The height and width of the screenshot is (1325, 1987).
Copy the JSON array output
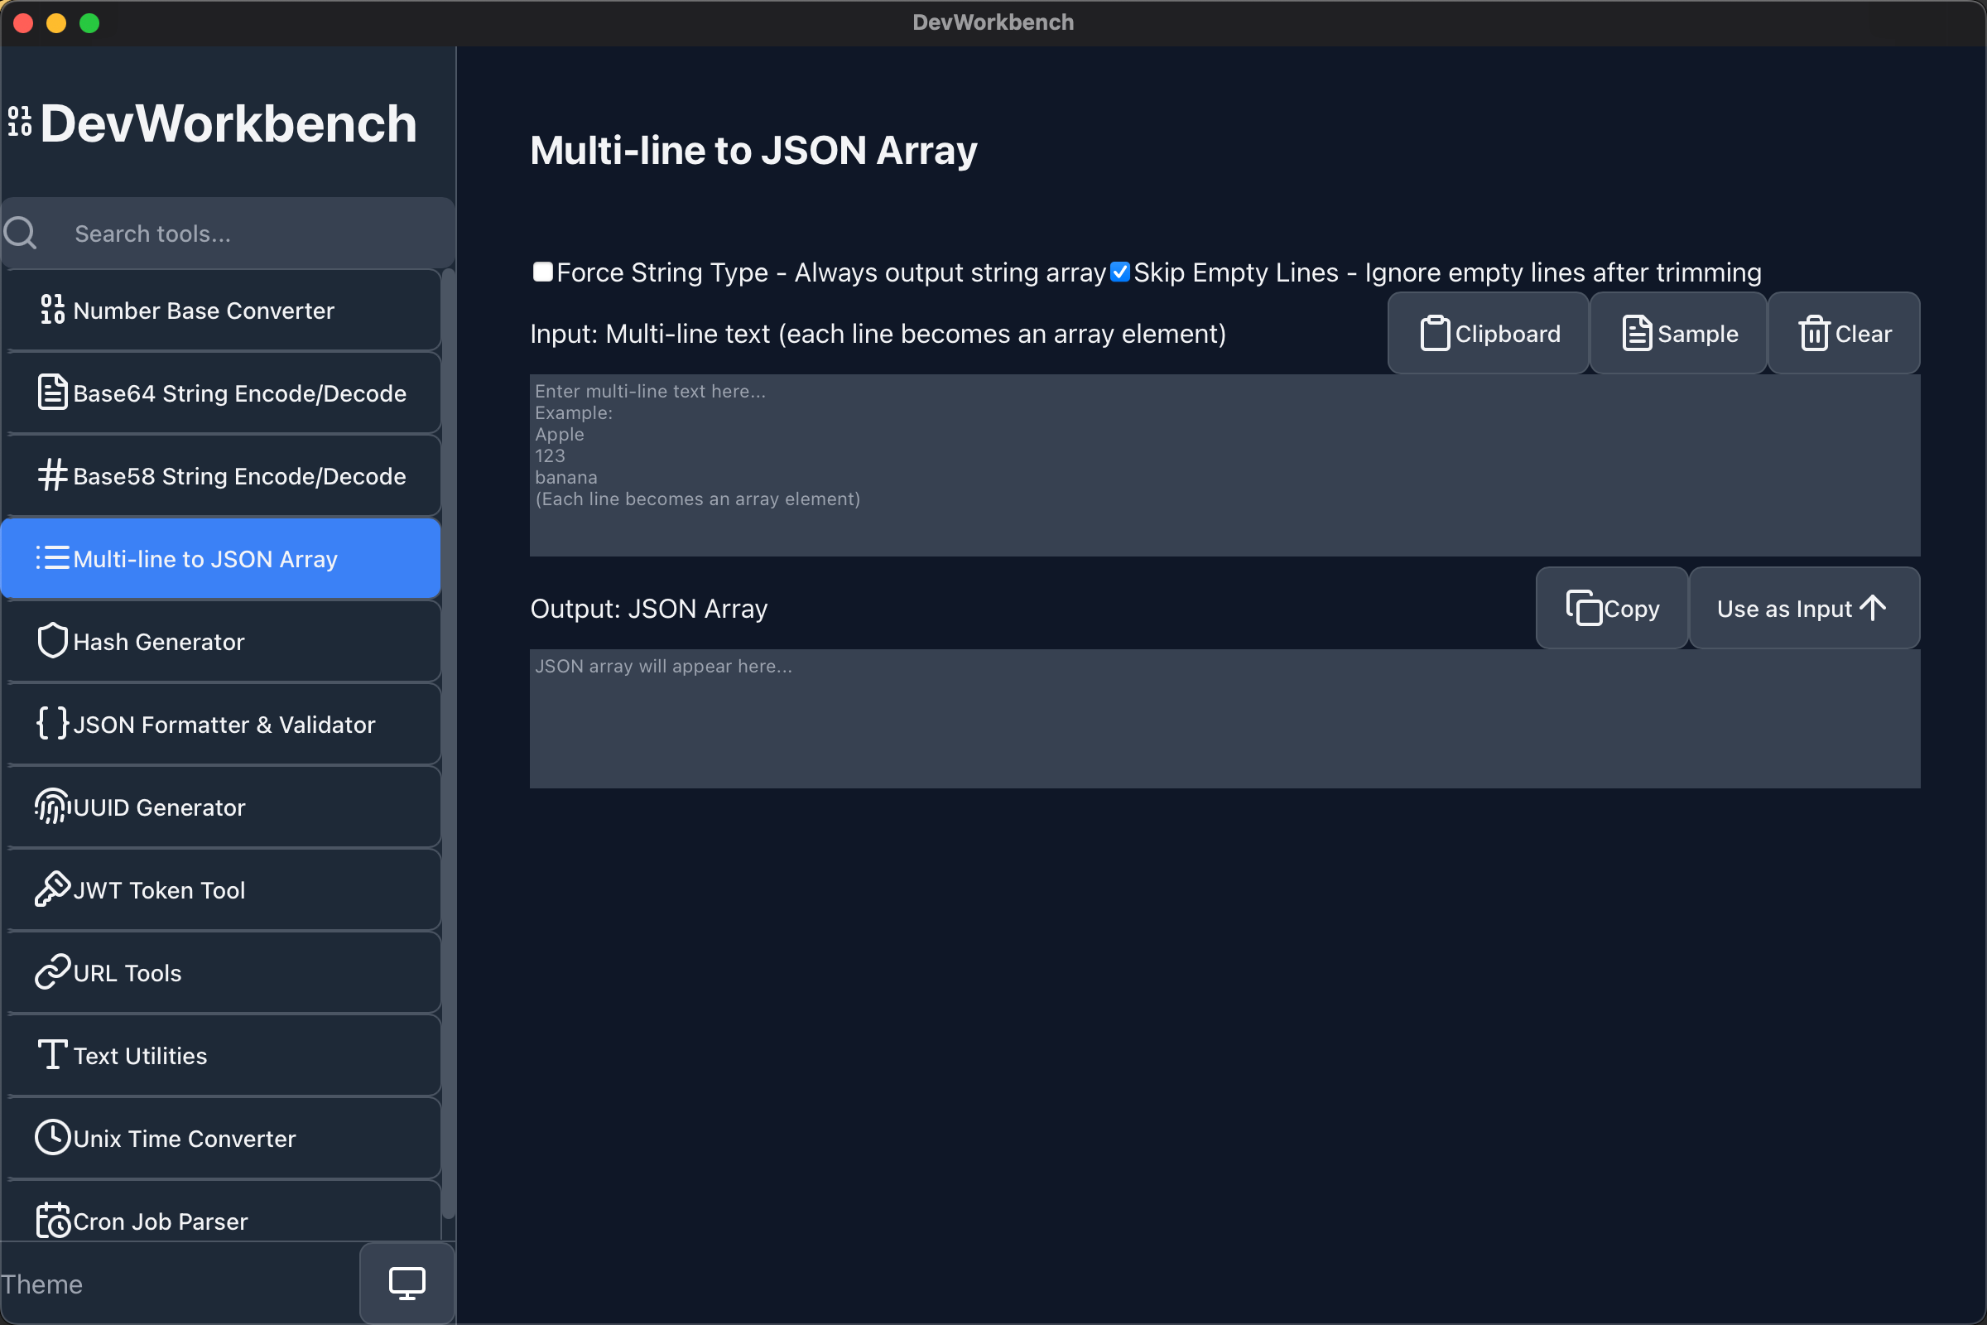[x=1612, y=608]
